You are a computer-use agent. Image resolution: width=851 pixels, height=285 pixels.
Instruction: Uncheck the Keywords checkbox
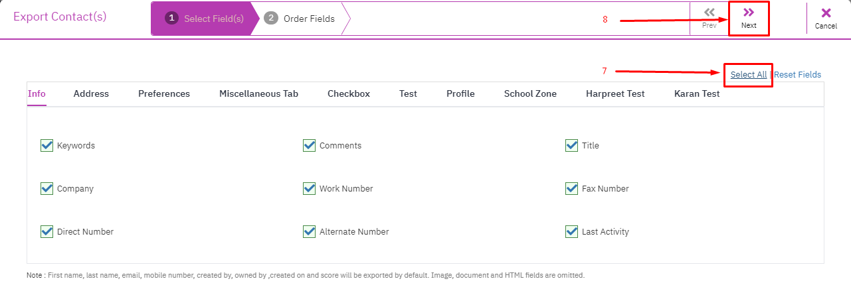click(x=47, y=145)
